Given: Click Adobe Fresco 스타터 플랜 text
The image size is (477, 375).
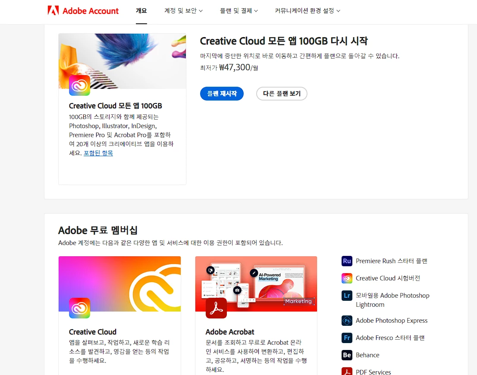Looking at the screenshot, I should 390,338.
